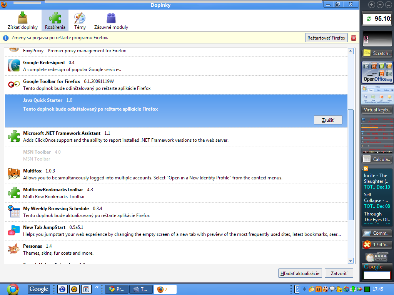Image resolution: width=394 pixels, height=295 pixels.
Task: Click the red X timer gadget showing 17:45
Action: point(377,244)
